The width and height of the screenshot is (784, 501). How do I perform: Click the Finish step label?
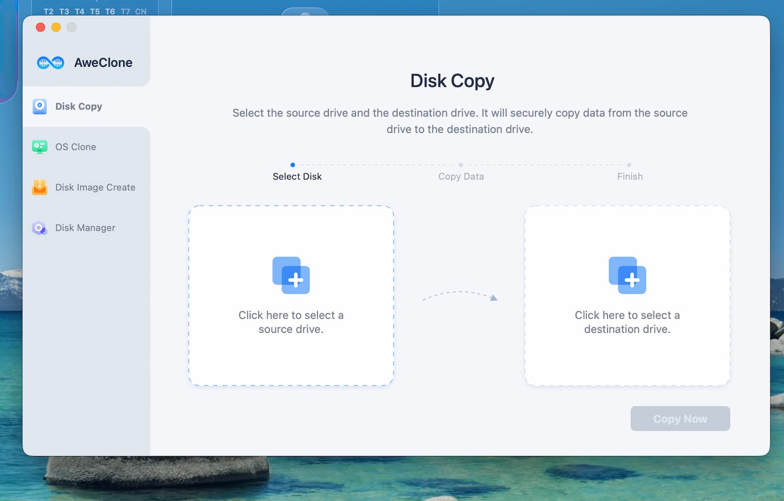point(630,177)
